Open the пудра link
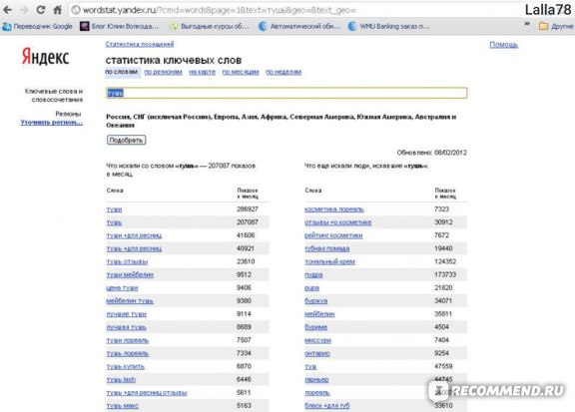The width and height of the screenshot is (575, 412). click(313, 275)
